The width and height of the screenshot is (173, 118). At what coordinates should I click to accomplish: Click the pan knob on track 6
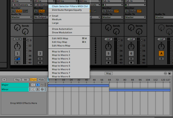click(131, 46)
